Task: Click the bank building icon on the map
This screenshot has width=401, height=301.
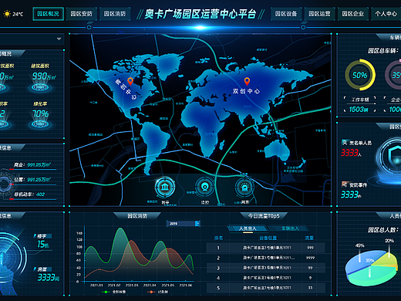Action: point(165,187)
